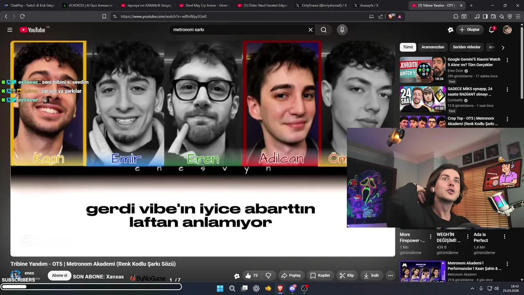Open the enes channel avatar
524x295 pixels.
(x=16, y=275)
